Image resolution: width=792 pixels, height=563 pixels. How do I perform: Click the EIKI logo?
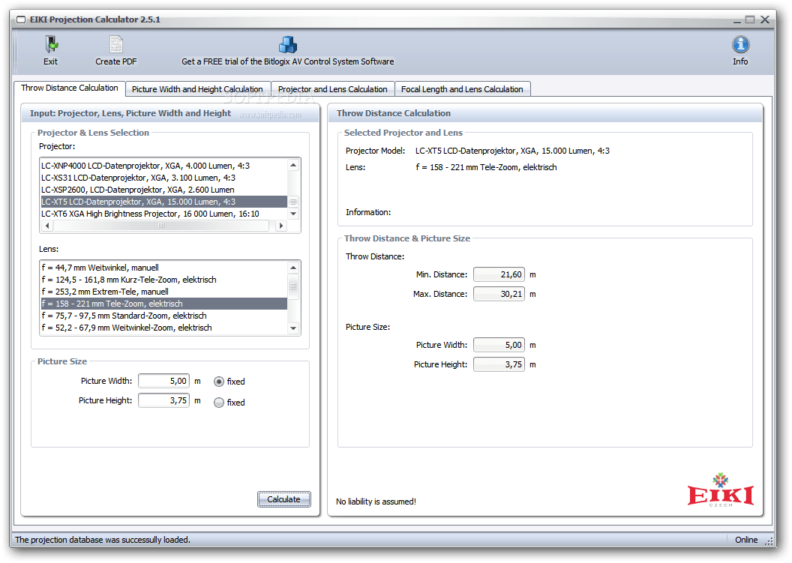tap(720, 493)
